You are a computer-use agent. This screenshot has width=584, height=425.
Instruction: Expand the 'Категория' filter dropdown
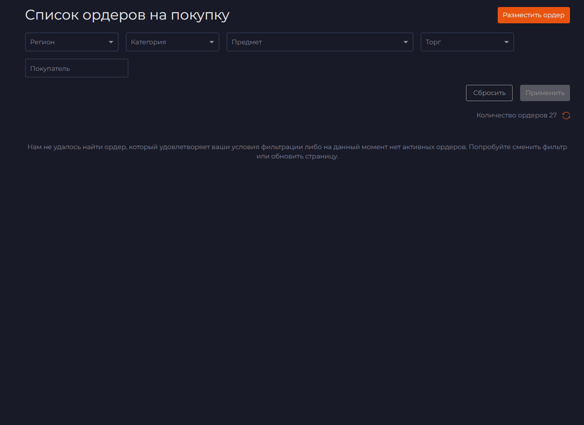[173, 42]
